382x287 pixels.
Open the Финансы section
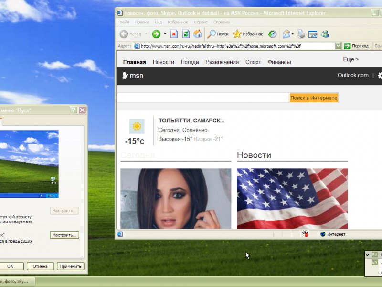tap(279, 62)
